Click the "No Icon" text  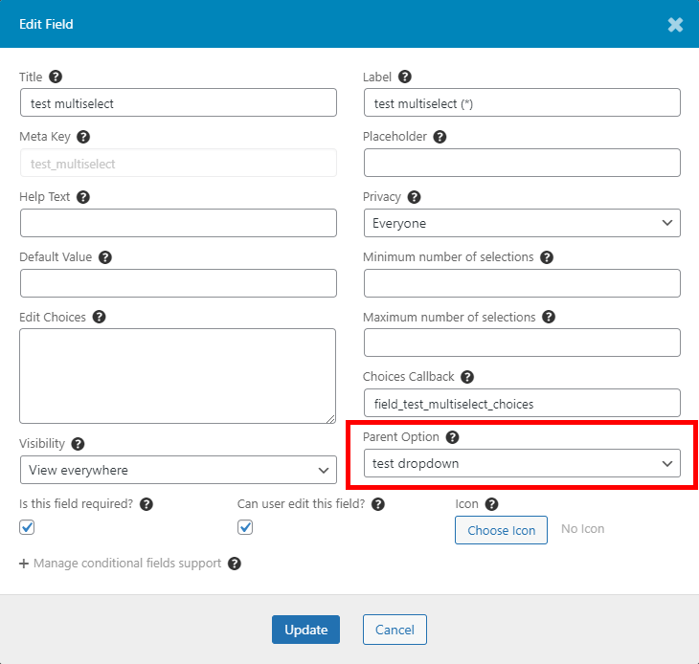coord(582,529)
